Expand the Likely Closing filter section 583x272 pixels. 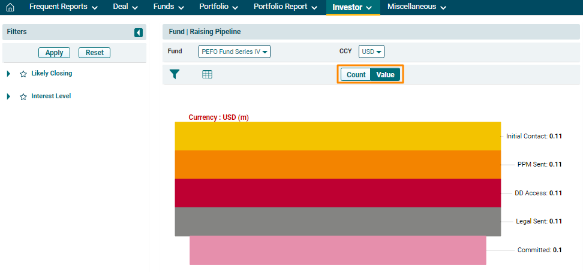point(9,74)
